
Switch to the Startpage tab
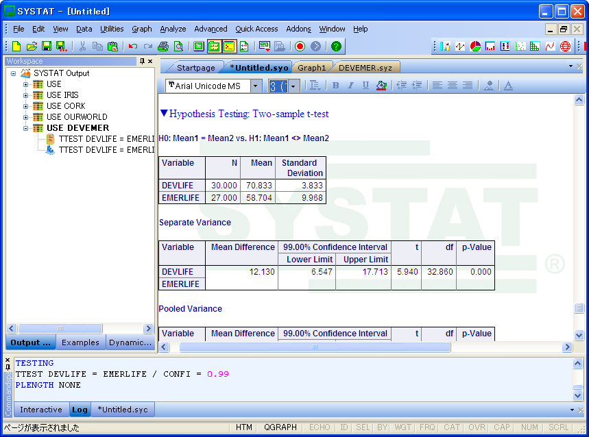click(x=195, y=68)
